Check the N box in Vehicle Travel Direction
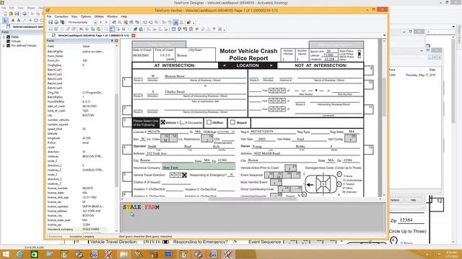This screenshot has width=462, height=259. pyautogui.click(x=172, y=175)
